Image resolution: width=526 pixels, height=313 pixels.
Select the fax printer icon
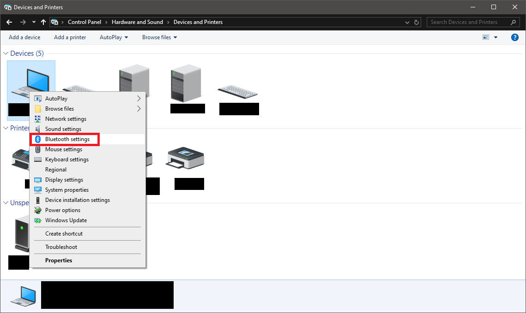(21, 159)
